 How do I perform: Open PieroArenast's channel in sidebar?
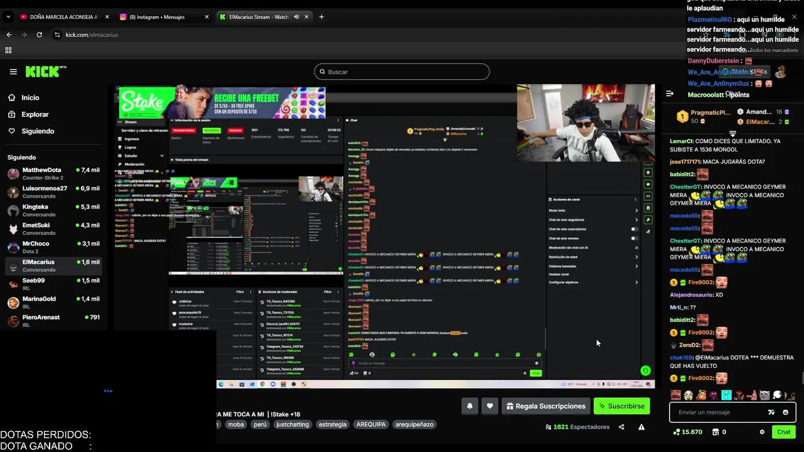53,321
